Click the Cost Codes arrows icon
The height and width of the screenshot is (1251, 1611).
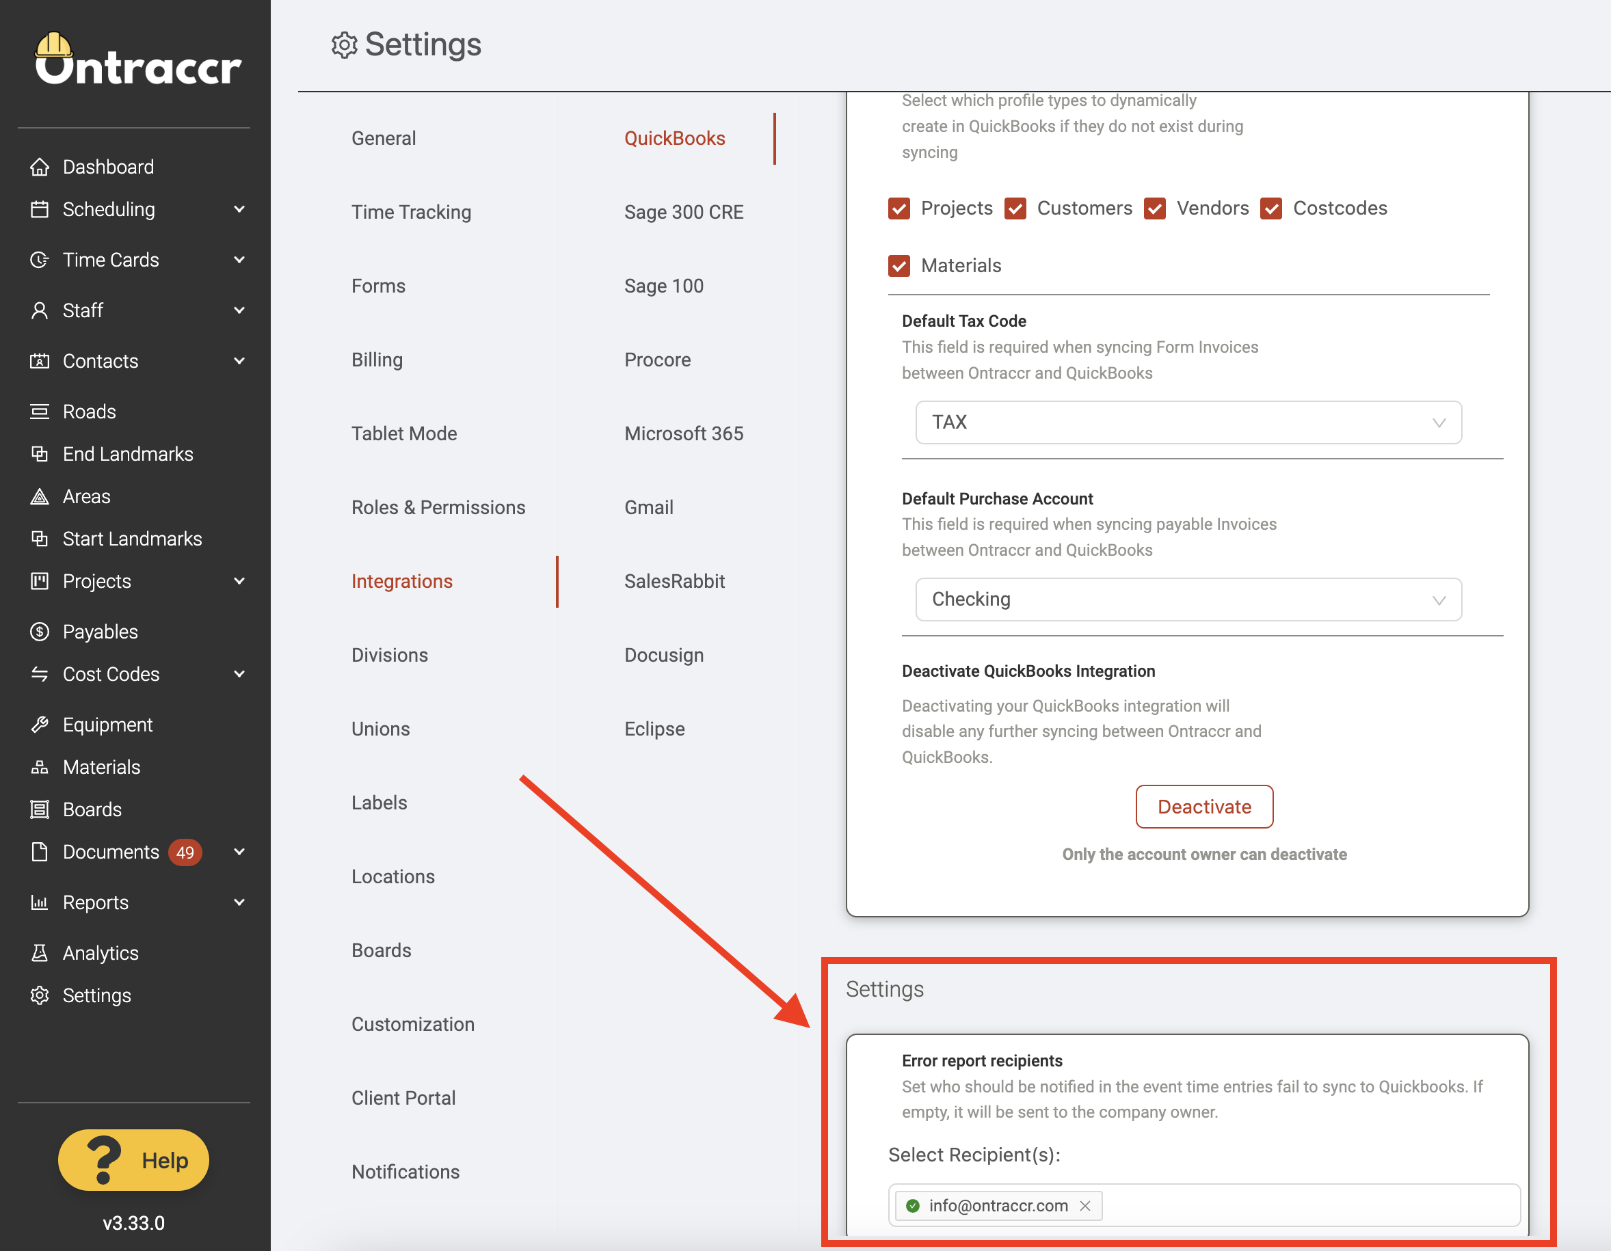pos(40,674)
